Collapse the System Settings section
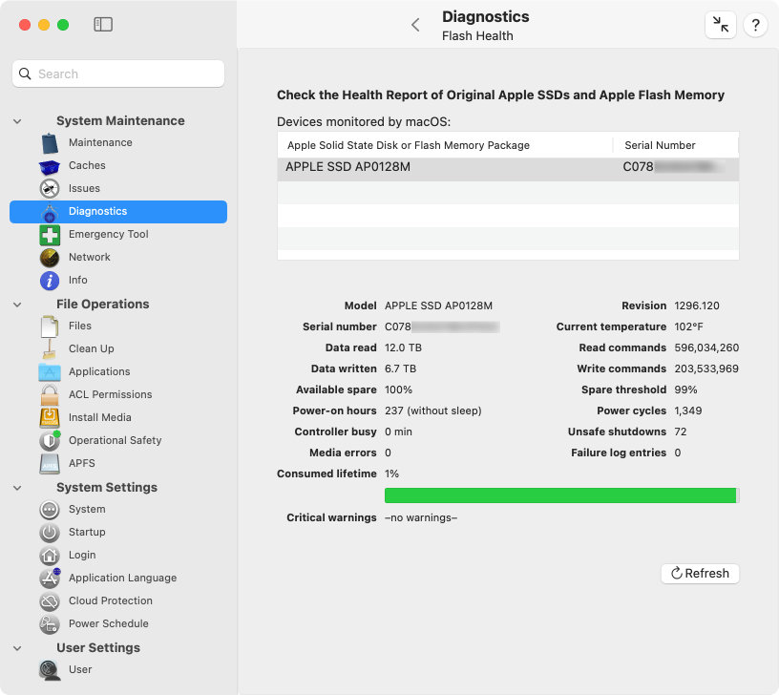The height and width of the screenshot is (695, 779). point(17,488)
